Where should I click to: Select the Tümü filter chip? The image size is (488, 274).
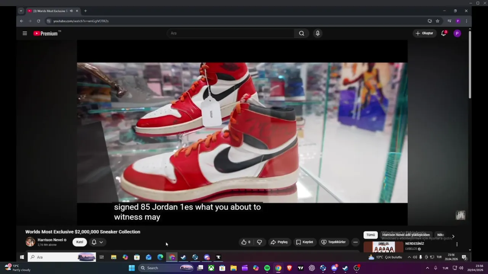click(x=371, y=235)
